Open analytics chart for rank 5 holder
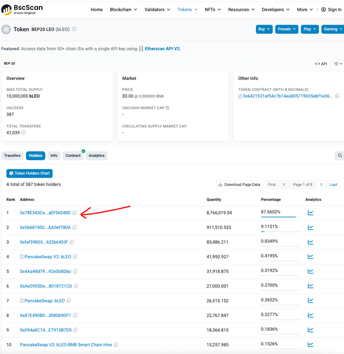This screenshot has width=344, height=354. coord(310,271)
